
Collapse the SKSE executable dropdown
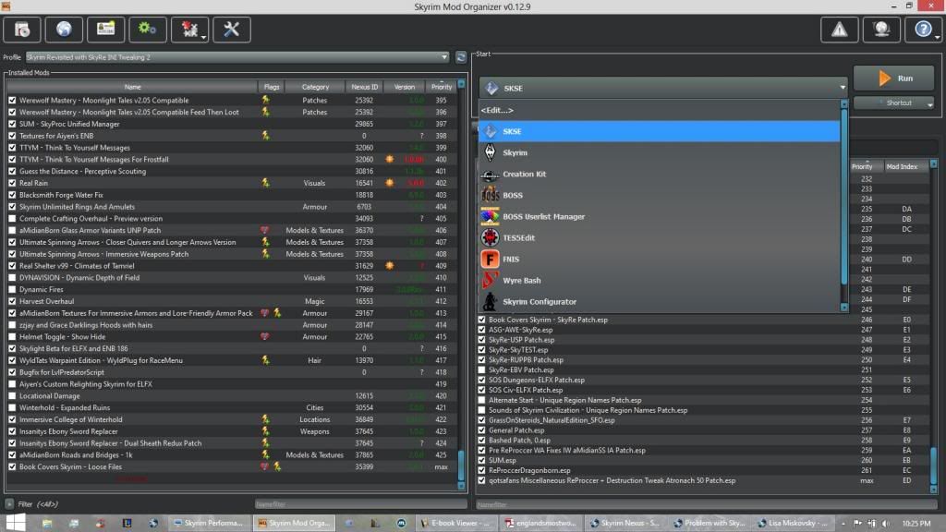point(843,88)
